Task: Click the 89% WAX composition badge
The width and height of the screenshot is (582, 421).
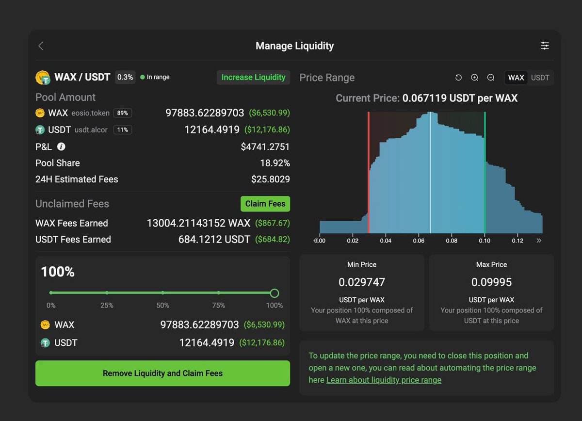Action: (122, 113)
